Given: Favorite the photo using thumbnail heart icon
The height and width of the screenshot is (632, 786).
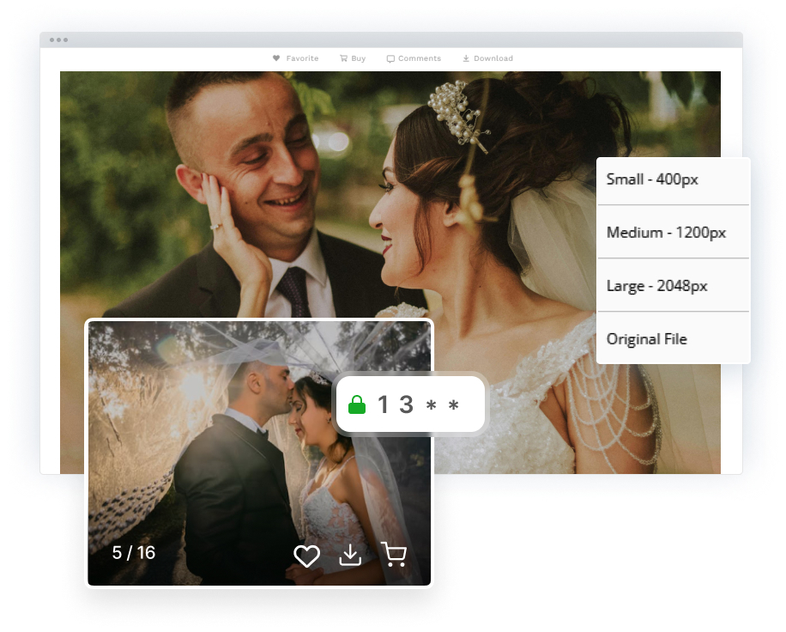Looking at the screenshot, I should pos(306,556).
